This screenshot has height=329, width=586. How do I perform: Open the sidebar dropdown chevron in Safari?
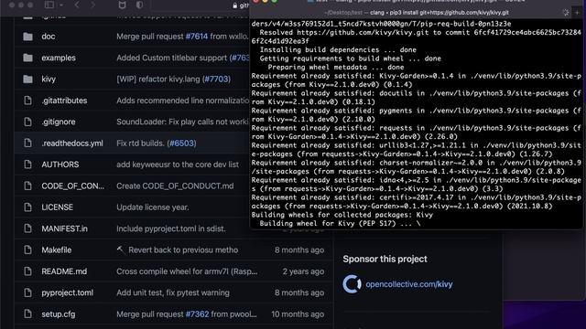click(x=61, y=5)
